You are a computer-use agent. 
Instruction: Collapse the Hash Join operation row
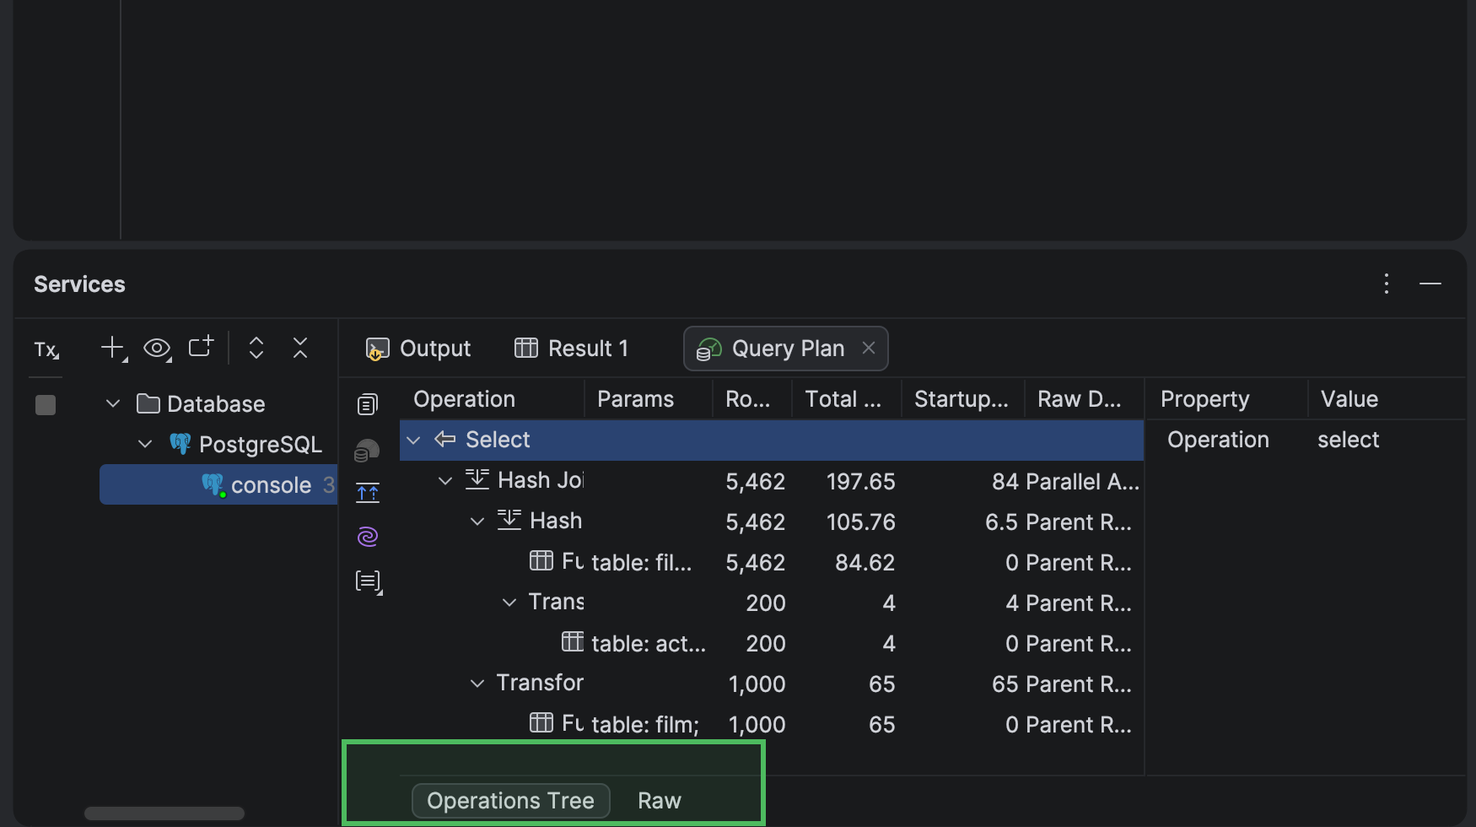click(445, 480)
